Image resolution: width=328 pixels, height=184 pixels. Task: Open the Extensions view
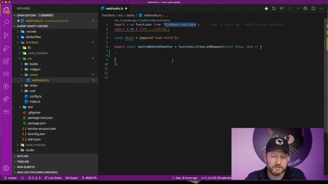6,61
